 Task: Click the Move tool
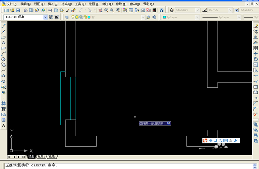tap(256, 54)
